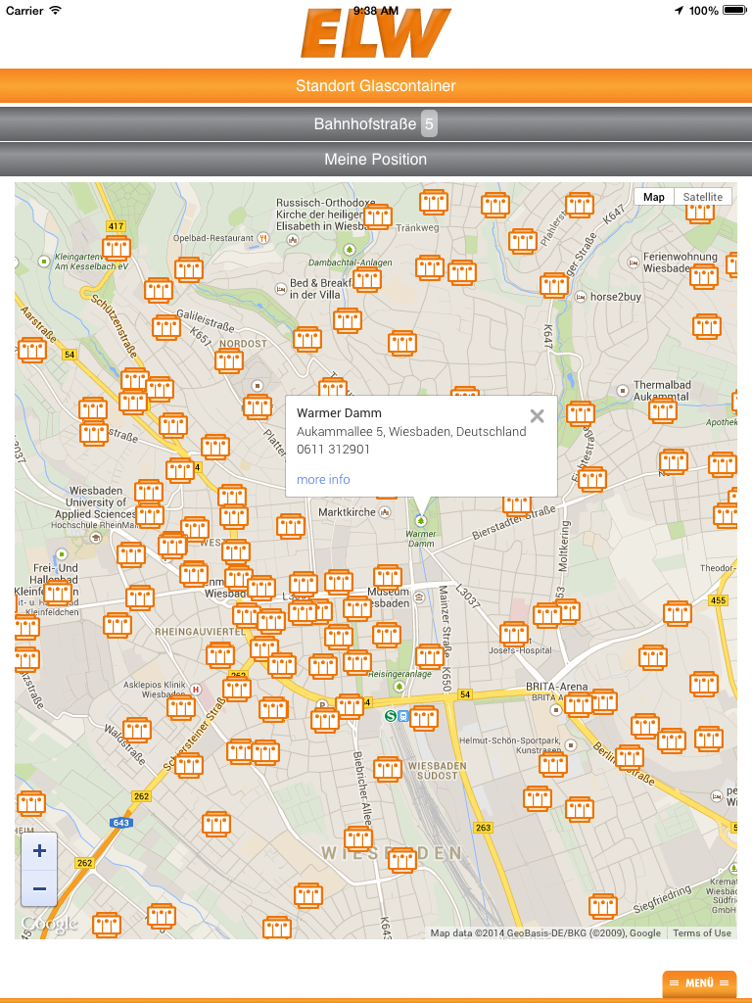Tap Museum Wiesbaden place icon
The image size is (752, 1003).
[419, 597]
